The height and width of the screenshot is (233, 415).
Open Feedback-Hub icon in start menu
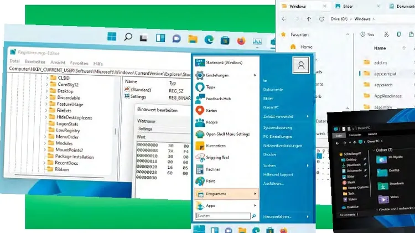pyautogui.click(x=200, y=99)
